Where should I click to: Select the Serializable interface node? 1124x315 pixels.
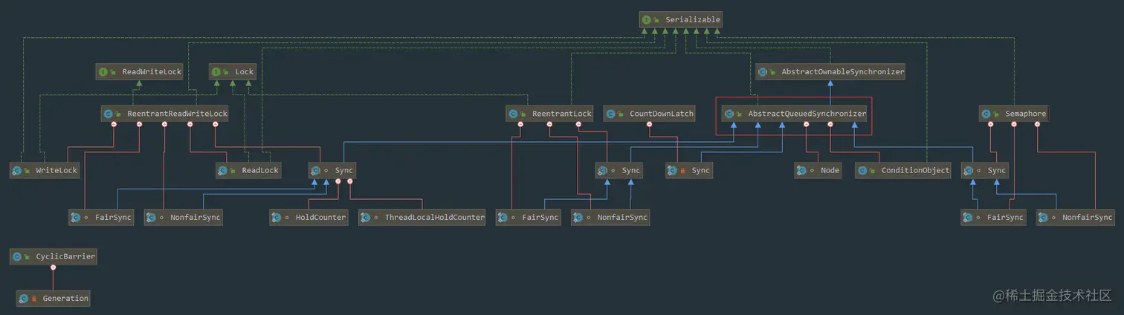(680, 19)
